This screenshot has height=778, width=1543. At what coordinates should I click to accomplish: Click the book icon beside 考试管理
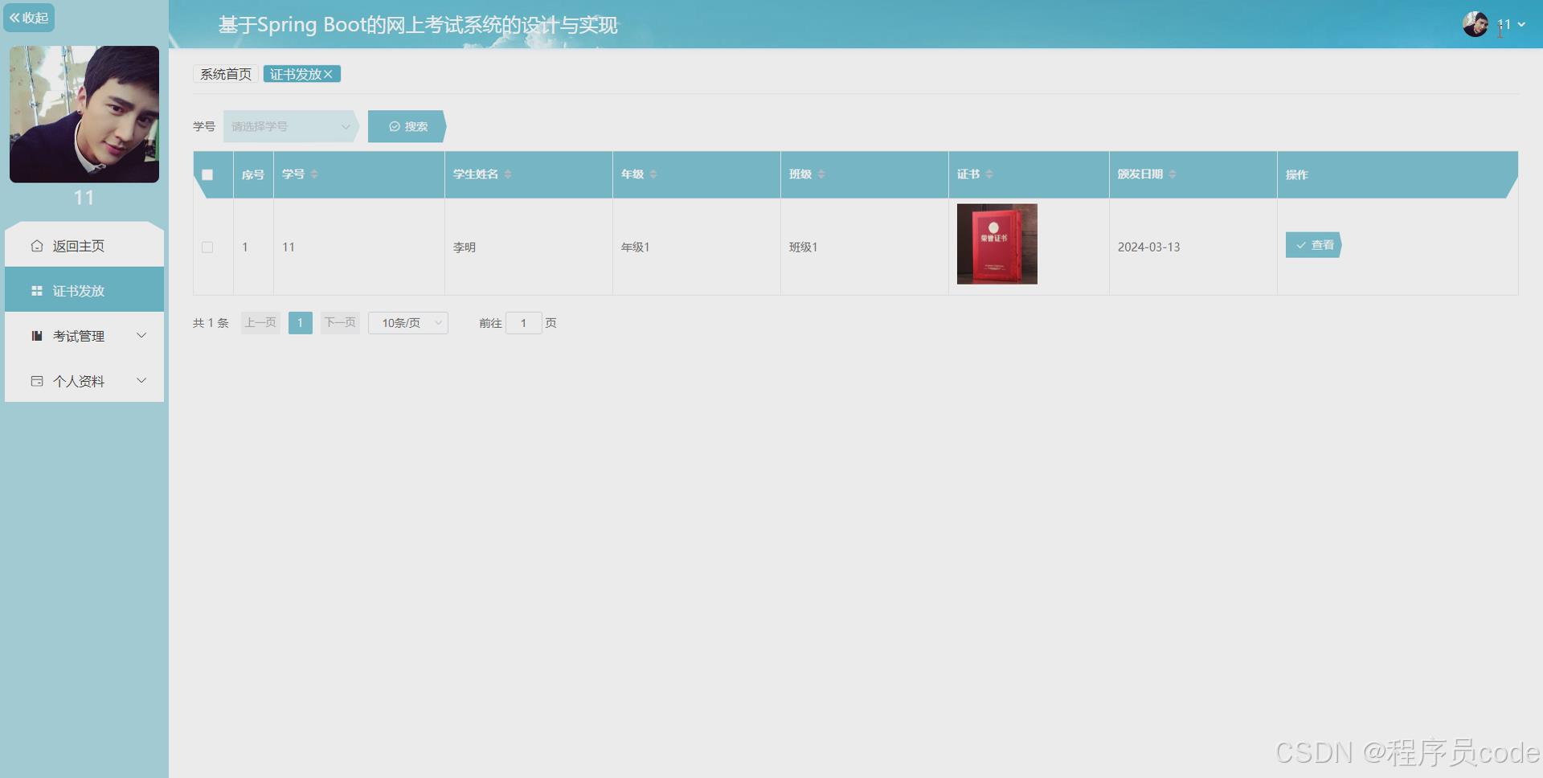coord(37,336)
